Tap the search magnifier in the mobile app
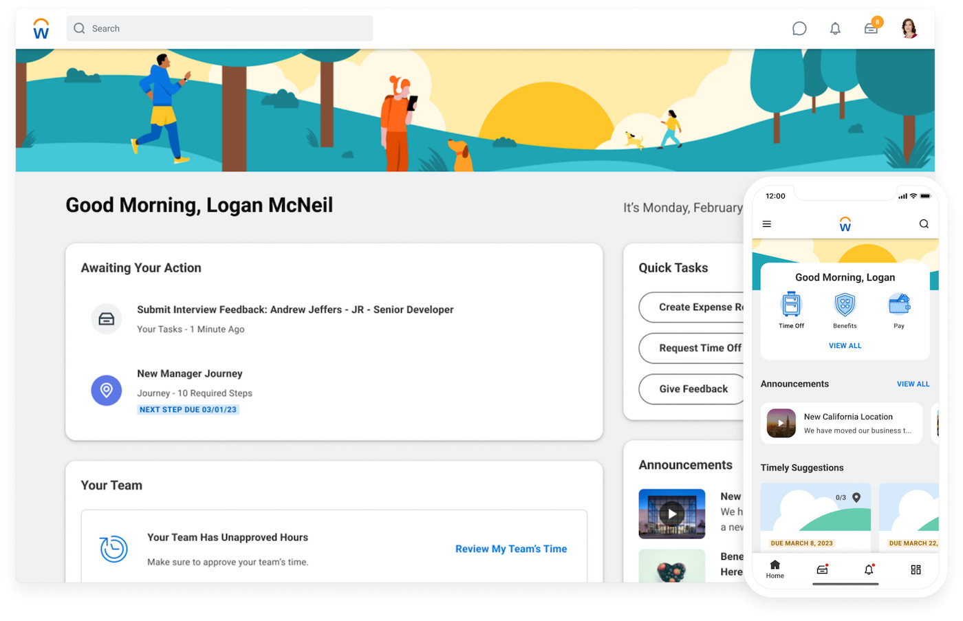This screenshot has height=621, width=963. [924, 224]
